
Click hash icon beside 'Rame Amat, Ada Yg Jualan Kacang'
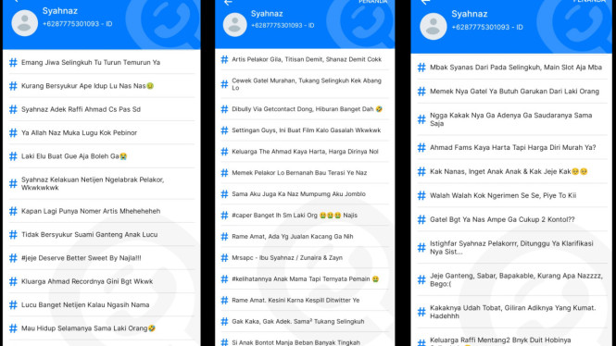coord(224,237)
